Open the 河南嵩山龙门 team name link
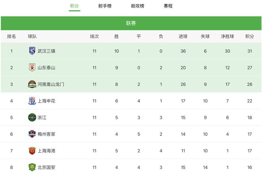 pyautogui.click(x=51, y=84)
